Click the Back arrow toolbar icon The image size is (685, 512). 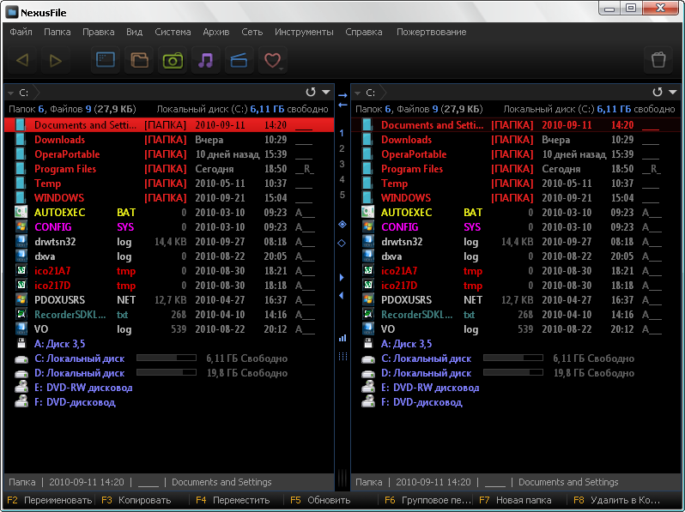(x=22, y=60)
